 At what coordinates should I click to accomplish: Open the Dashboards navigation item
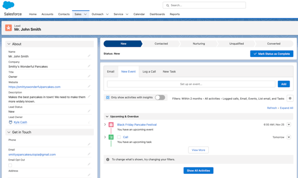pos(157,14)
